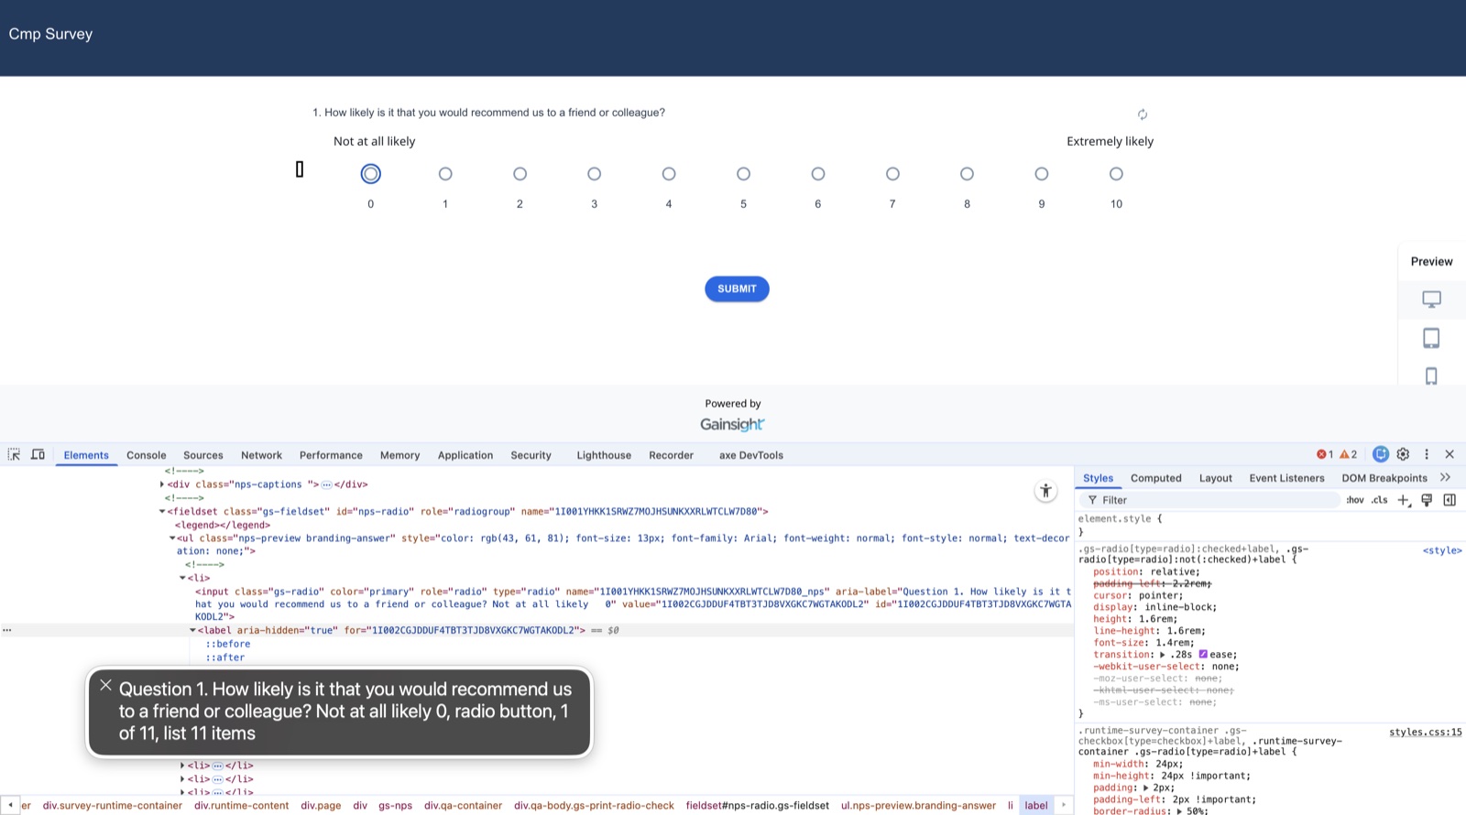Select div.qa-container breadcrumb
Screen dimensions: 1466x815
(x=463, y=806)
